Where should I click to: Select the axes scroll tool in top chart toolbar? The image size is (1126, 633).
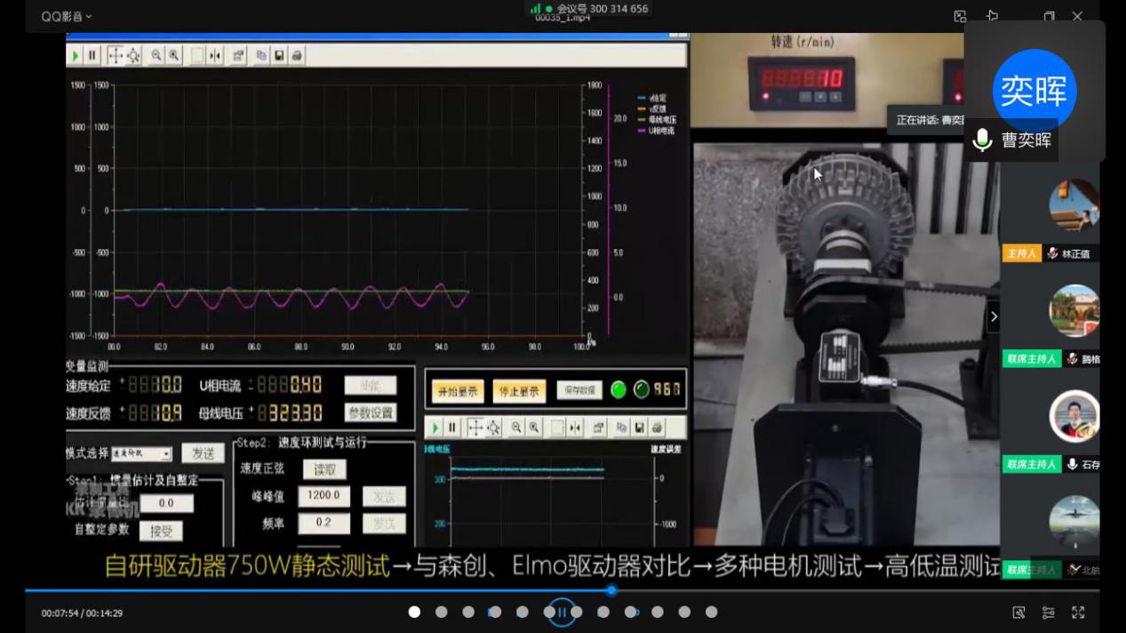[x=116, y=55]
